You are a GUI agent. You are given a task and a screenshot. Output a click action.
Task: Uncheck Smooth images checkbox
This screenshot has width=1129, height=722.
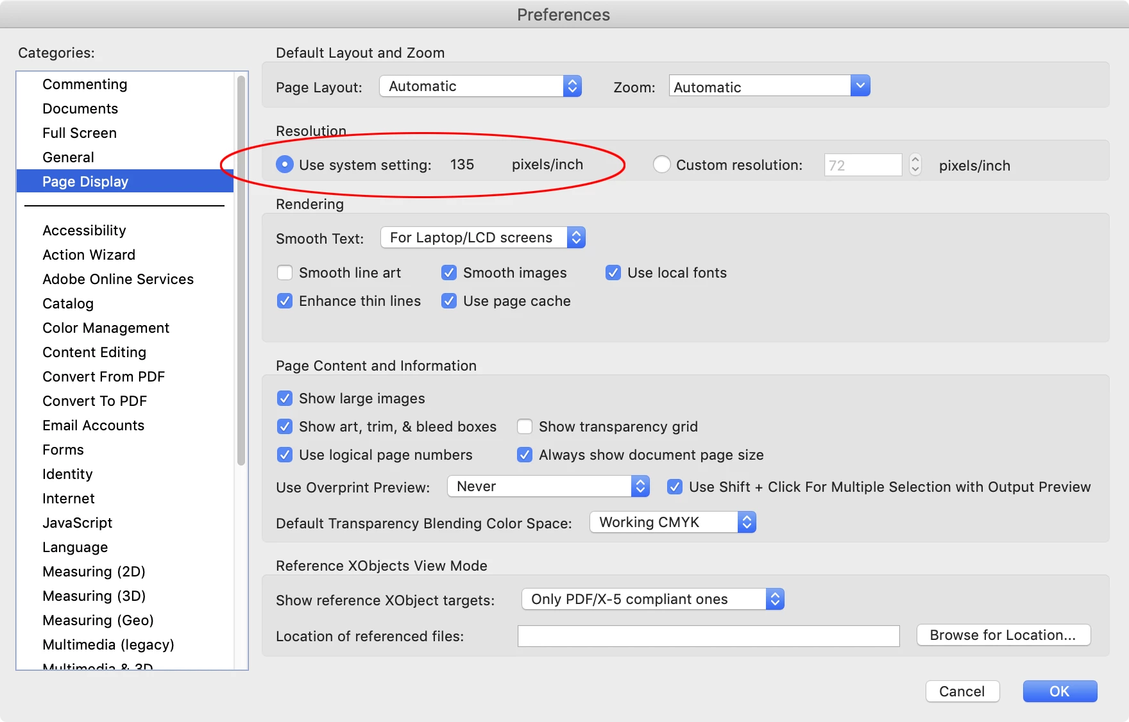click(x=449, y=273)
